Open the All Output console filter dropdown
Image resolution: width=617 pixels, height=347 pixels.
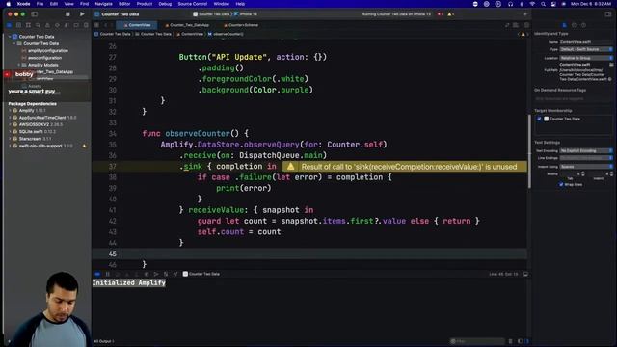[x=104, y=341]
